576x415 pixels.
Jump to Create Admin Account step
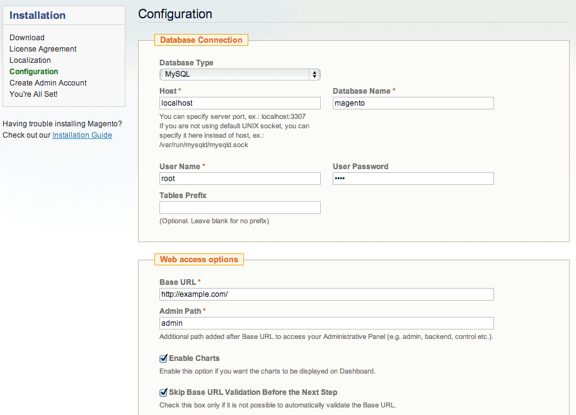(x=48, y=83)
